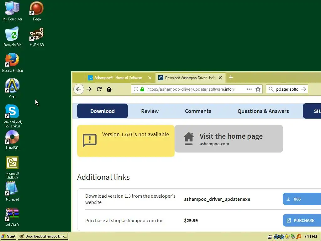Reload the current browser page
The height and width of the screenshot is (241, 321).
point(99,89)
